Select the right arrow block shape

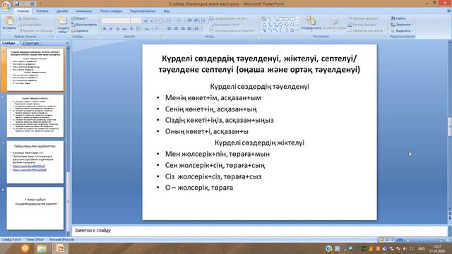tap(281, 25)
